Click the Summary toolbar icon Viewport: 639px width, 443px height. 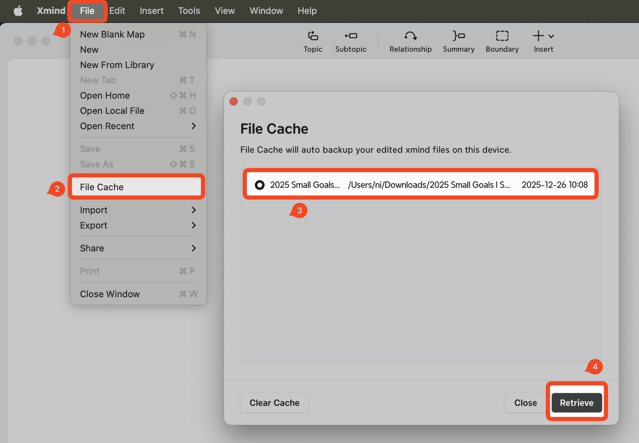459,36
